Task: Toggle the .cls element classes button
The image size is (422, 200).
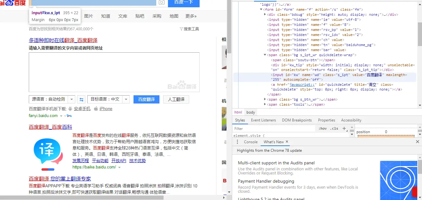Action: [x=334, y=129]
